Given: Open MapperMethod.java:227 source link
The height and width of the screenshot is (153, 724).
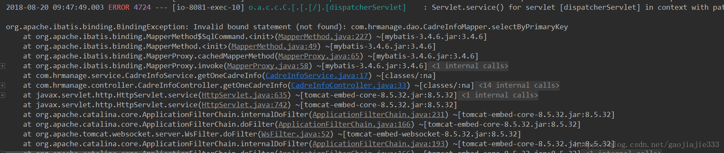Looking at the screenshot, I should coord(323,37).
